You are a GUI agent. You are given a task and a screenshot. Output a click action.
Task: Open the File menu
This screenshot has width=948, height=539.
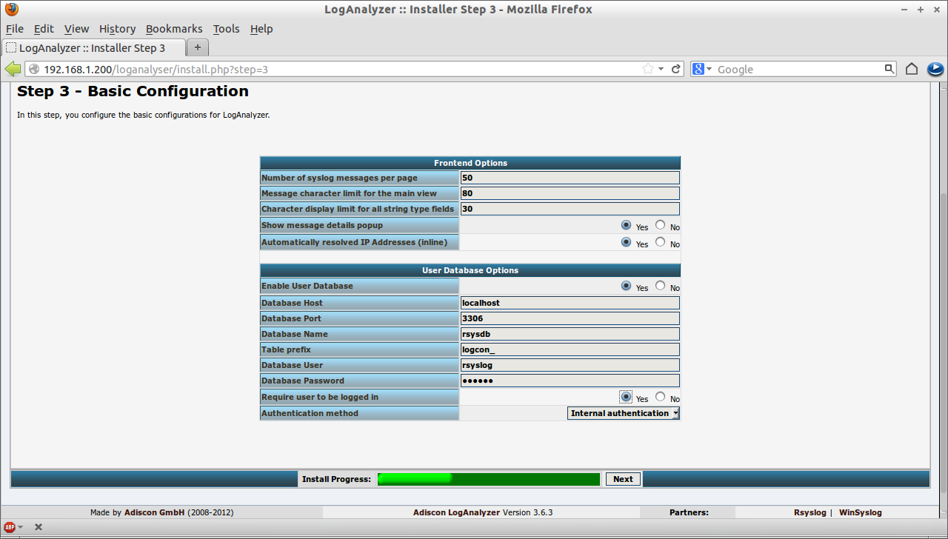coord(15,29)
